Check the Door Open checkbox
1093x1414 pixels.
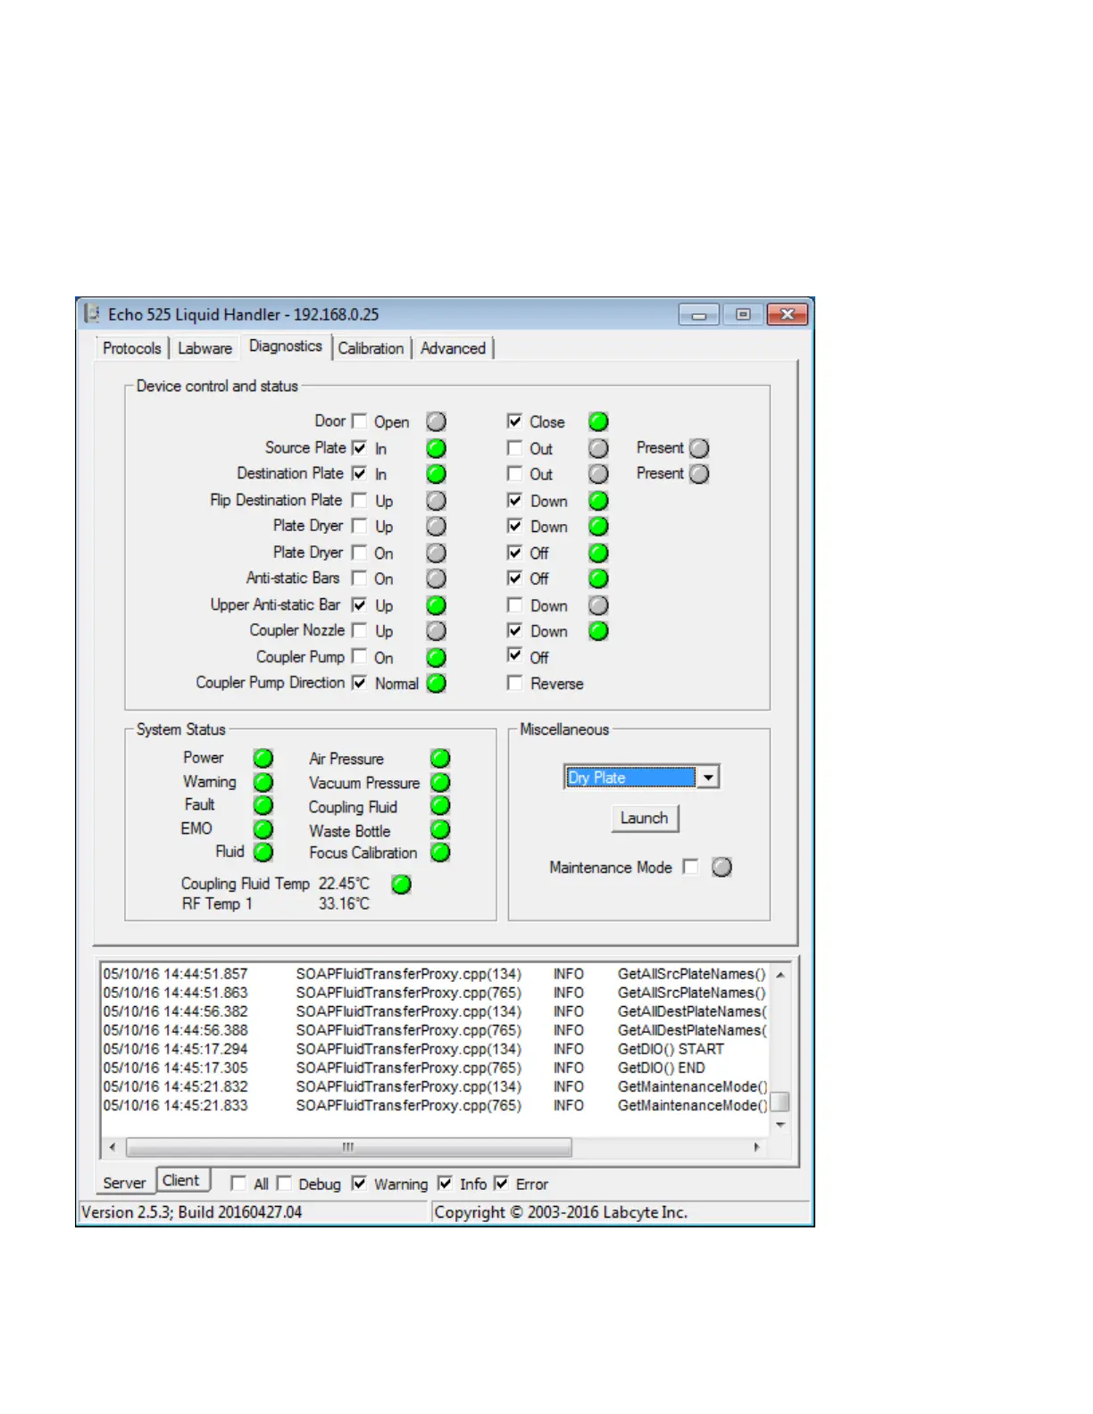click(x=359, y=420)
